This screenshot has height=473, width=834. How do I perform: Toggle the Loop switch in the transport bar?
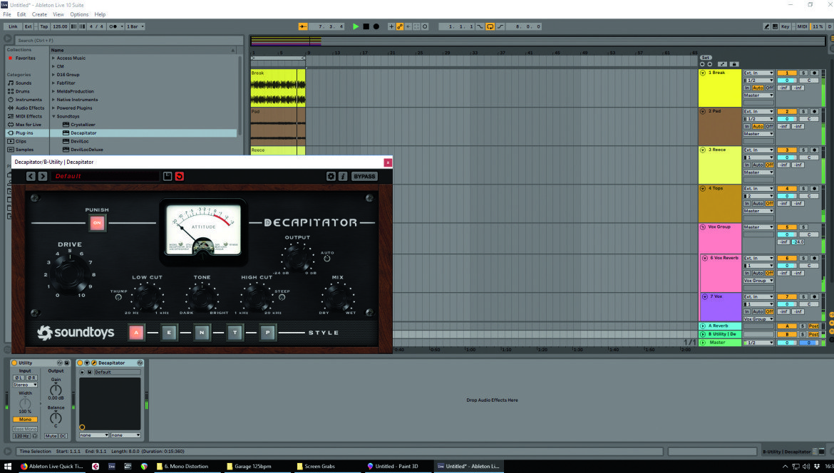click(x=490, y=26)
